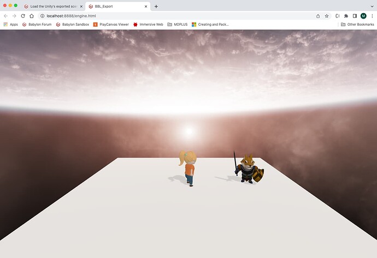Open the Creating and Pack... bookmark
Screen dimensions: 377x258
click(210, 25)
